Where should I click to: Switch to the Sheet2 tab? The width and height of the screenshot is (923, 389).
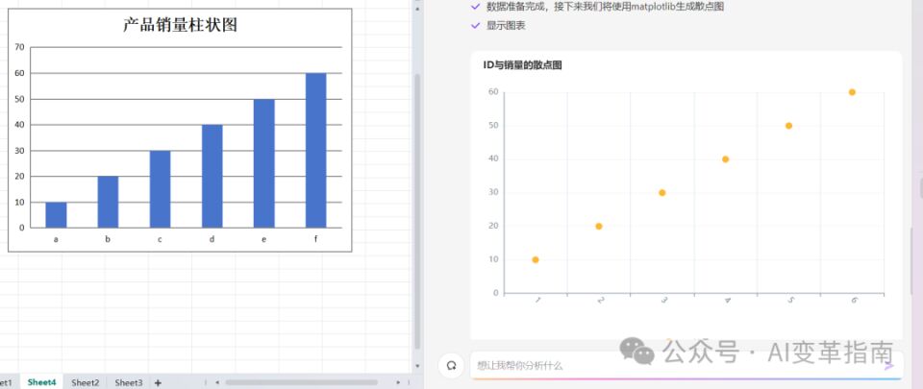coord(85,382)
